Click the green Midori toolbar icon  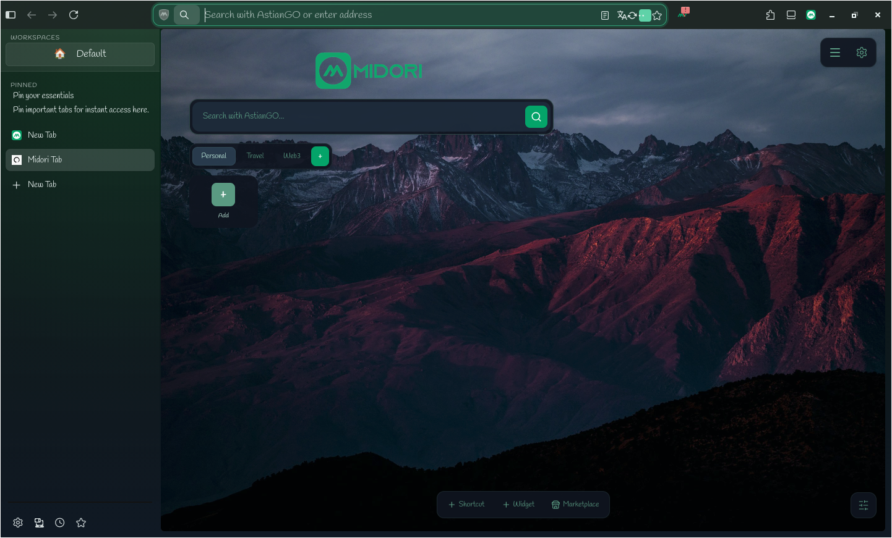tap(811, 15)
